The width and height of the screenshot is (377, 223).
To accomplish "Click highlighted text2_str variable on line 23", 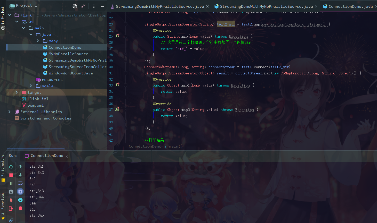I will pyautogui.click(x=226, y=24).
